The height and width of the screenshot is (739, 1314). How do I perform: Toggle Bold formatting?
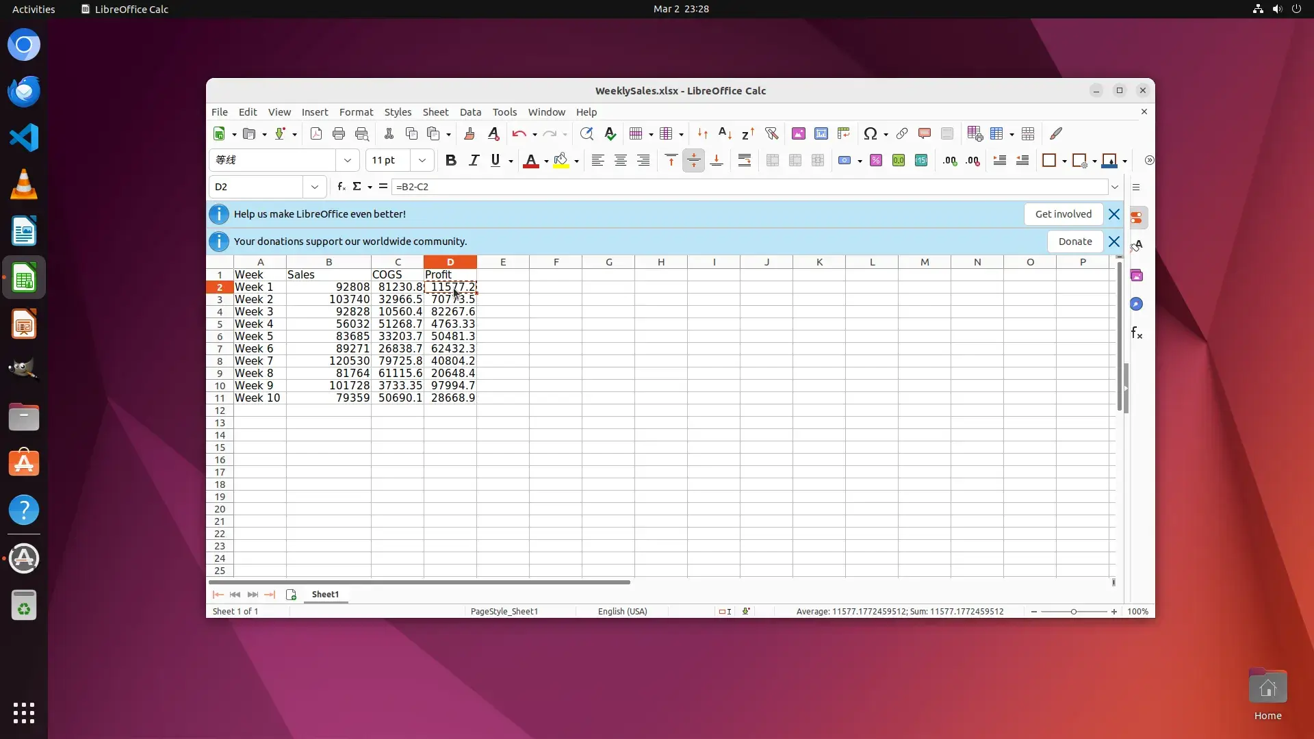[x=450, y=160]
